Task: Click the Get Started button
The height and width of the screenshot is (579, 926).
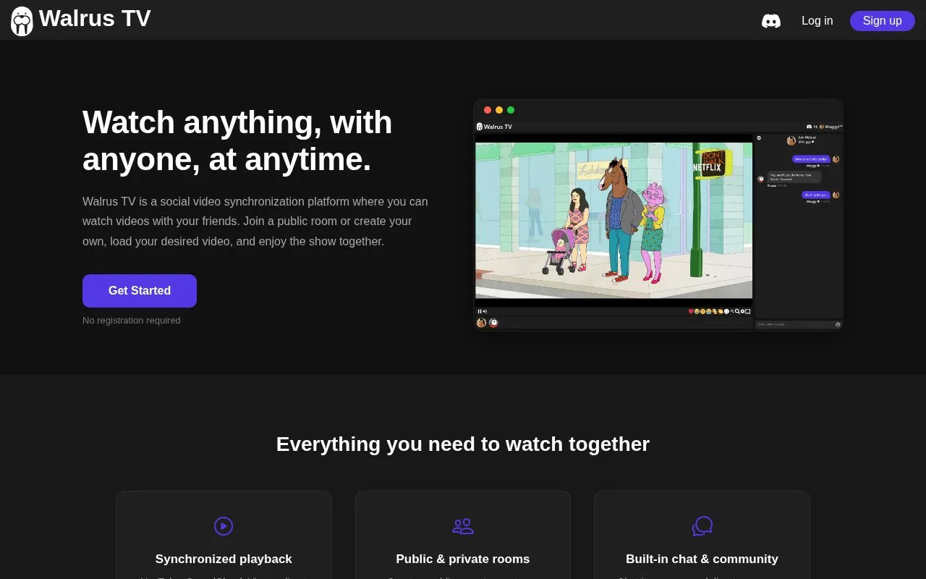Action: click(140, 291)
